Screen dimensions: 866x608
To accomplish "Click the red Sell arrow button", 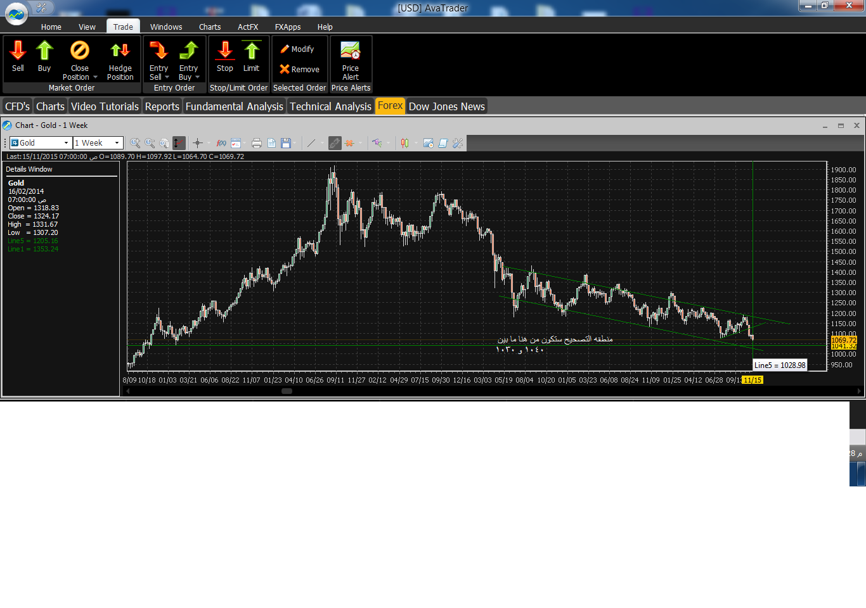I will point(18,51).
